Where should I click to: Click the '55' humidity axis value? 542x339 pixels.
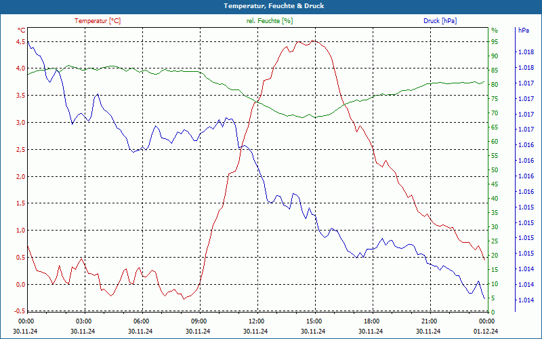(495, 156)
